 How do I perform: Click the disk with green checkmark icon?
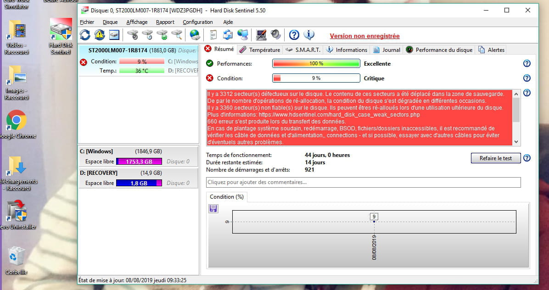click(x=162, y=34)
